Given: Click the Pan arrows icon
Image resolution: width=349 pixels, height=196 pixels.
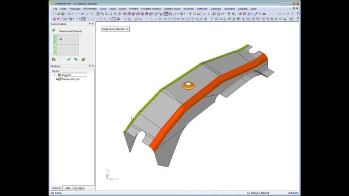Looking at the screenshot, I should click(115, 14).
